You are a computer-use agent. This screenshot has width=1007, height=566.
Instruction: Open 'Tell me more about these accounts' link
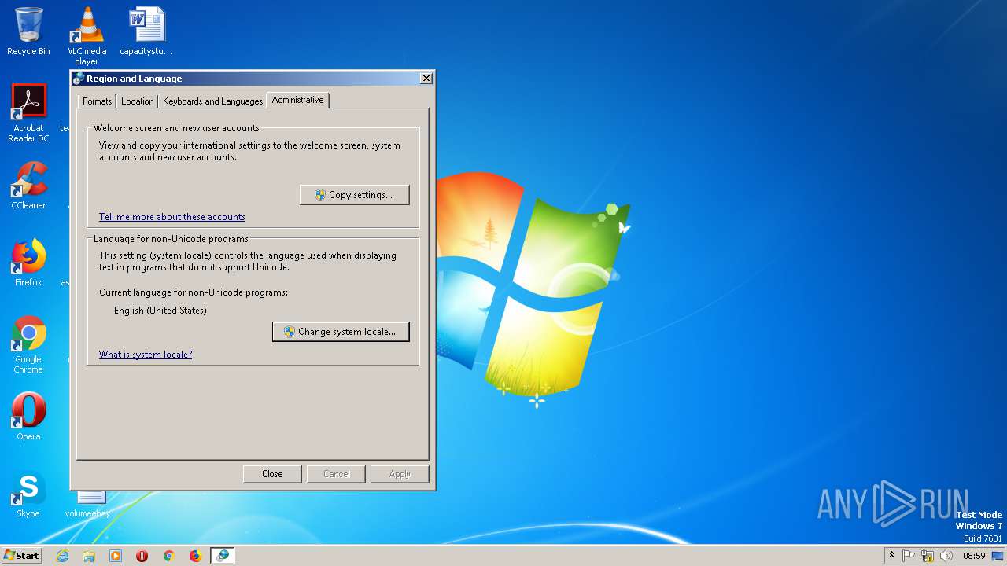point(172,217)
